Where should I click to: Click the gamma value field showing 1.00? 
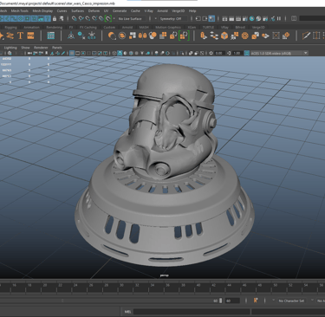[x=237, y=53]
